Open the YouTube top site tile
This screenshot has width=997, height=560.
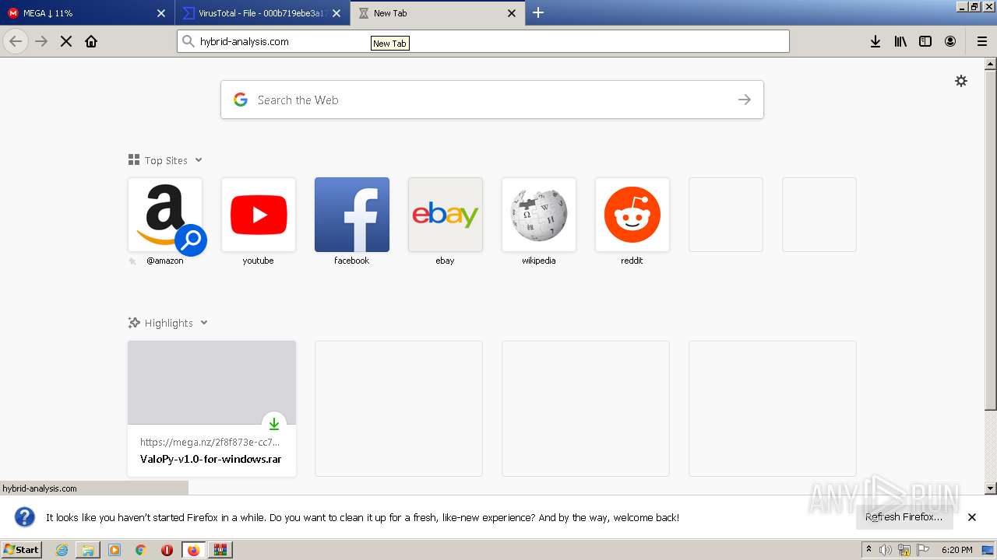pyautogui.click(x=259, y=215)
